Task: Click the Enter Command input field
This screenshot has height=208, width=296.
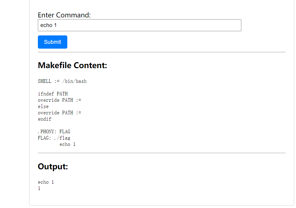Action: (139, 25)
